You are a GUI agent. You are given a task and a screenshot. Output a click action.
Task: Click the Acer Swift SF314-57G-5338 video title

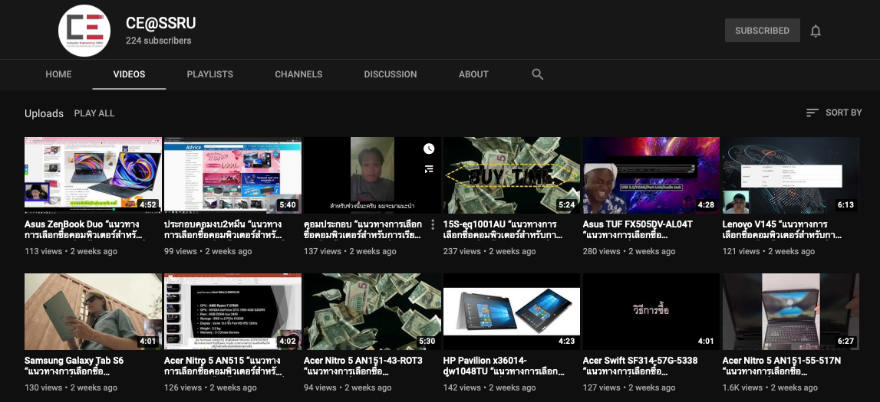[x=640, y=365]
